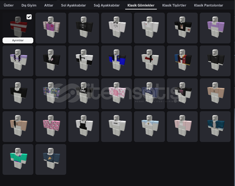Switch to the Klasik Tişörtler tab
The height and width of the screenshot is (186, 235).
pyautogui.click(x=174, y=5)
